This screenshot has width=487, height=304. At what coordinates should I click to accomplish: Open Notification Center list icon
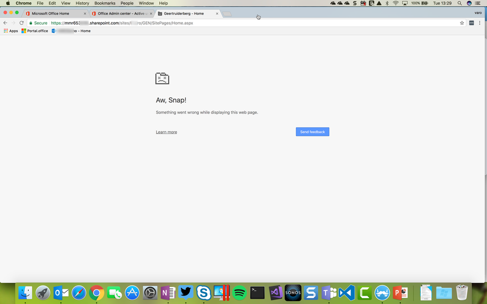tap(478, 3)
